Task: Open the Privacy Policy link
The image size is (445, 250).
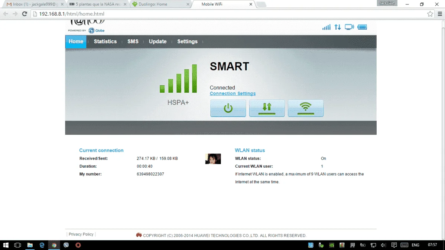Action: tap(81, 234)
